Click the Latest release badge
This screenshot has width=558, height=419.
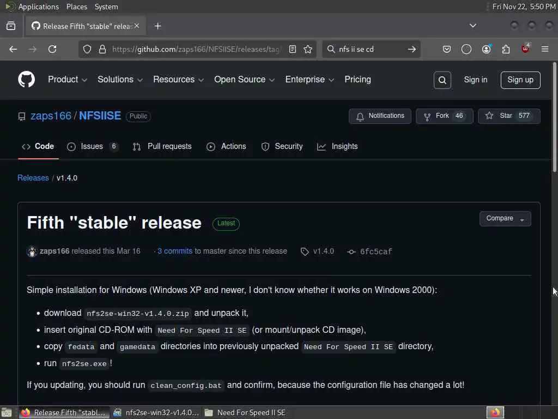(x=226, y=223)
